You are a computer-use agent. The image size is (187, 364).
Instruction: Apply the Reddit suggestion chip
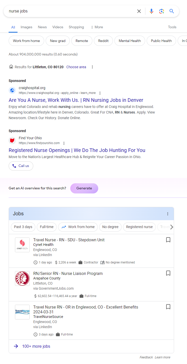103,41
